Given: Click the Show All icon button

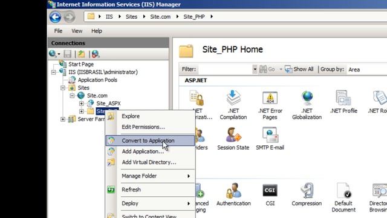Looking at the screenshot, I should [299, 69].
